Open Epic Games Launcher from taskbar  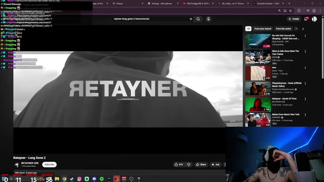[x=139, y=179]
